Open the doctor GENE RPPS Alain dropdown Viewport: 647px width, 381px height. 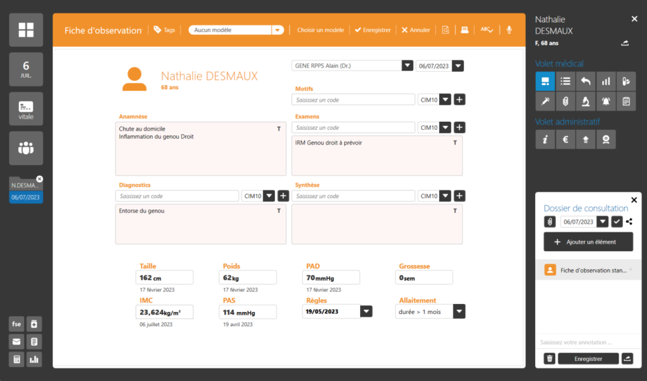[407, 66]
